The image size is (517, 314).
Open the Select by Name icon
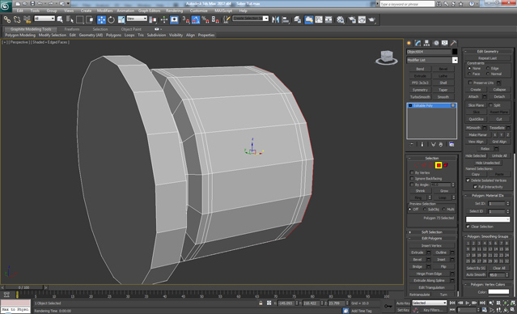click(x=70, y=19)
